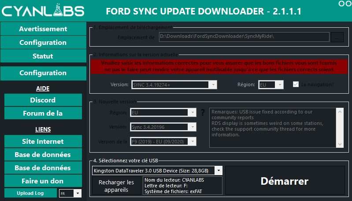Screen dimensions: 352x201
Task: Click Recharger les appareils button
Action: pos(116,186)
